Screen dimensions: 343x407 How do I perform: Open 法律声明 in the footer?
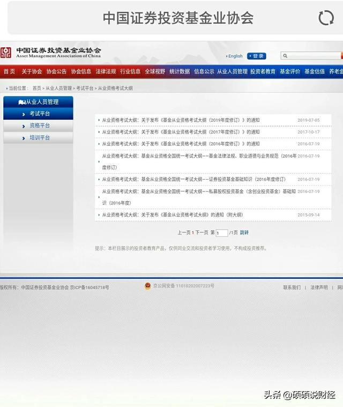pos(319,287)
